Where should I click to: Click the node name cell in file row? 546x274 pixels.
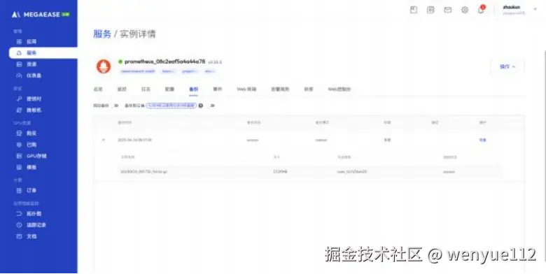351,172
